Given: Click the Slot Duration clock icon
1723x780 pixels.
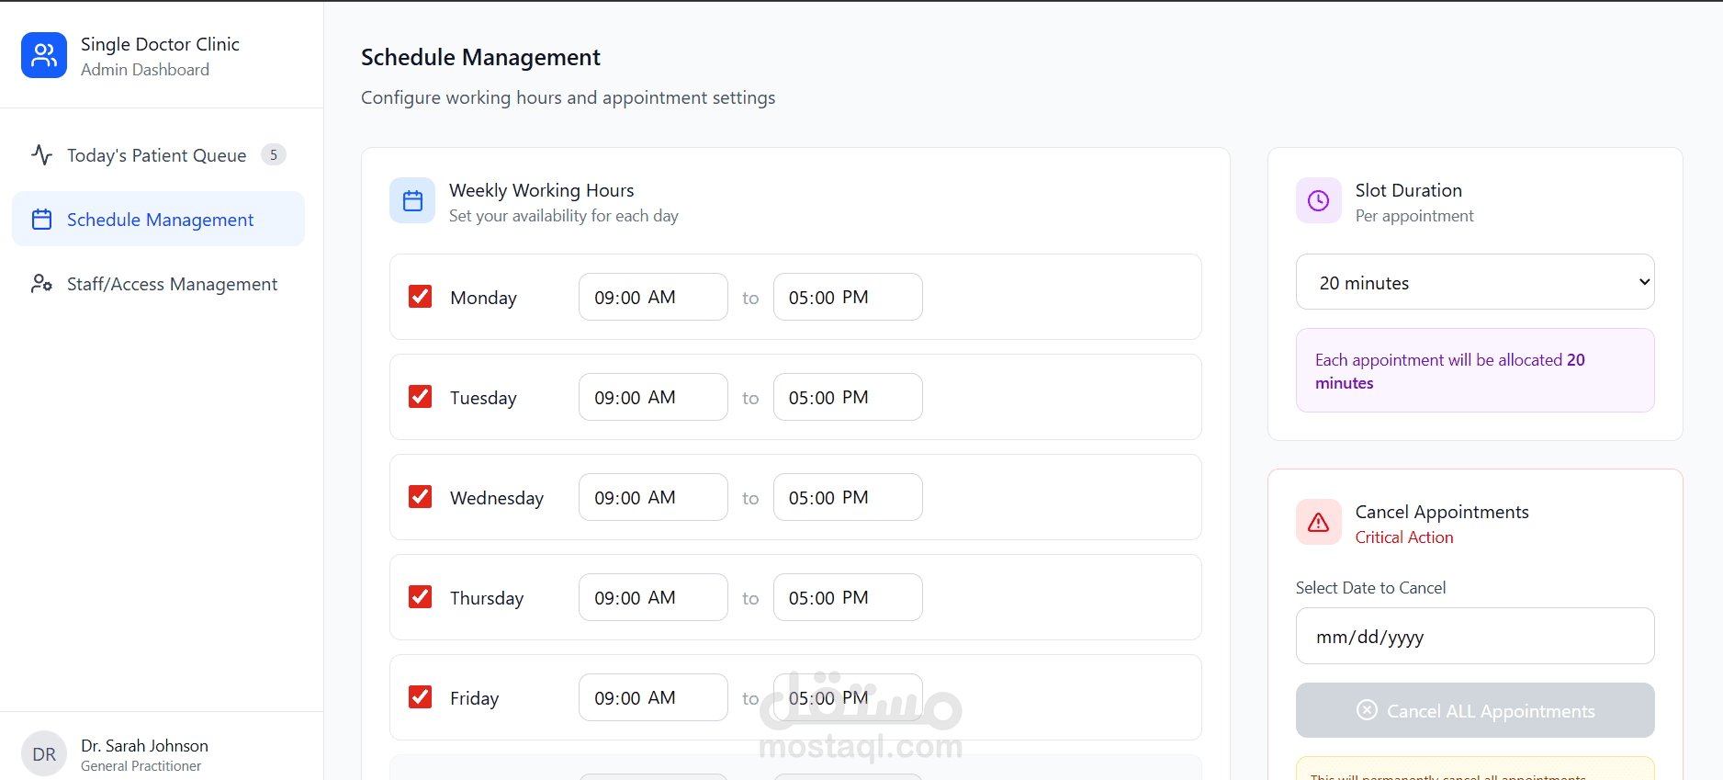Looking at the screenshot, I should 1318,200.
